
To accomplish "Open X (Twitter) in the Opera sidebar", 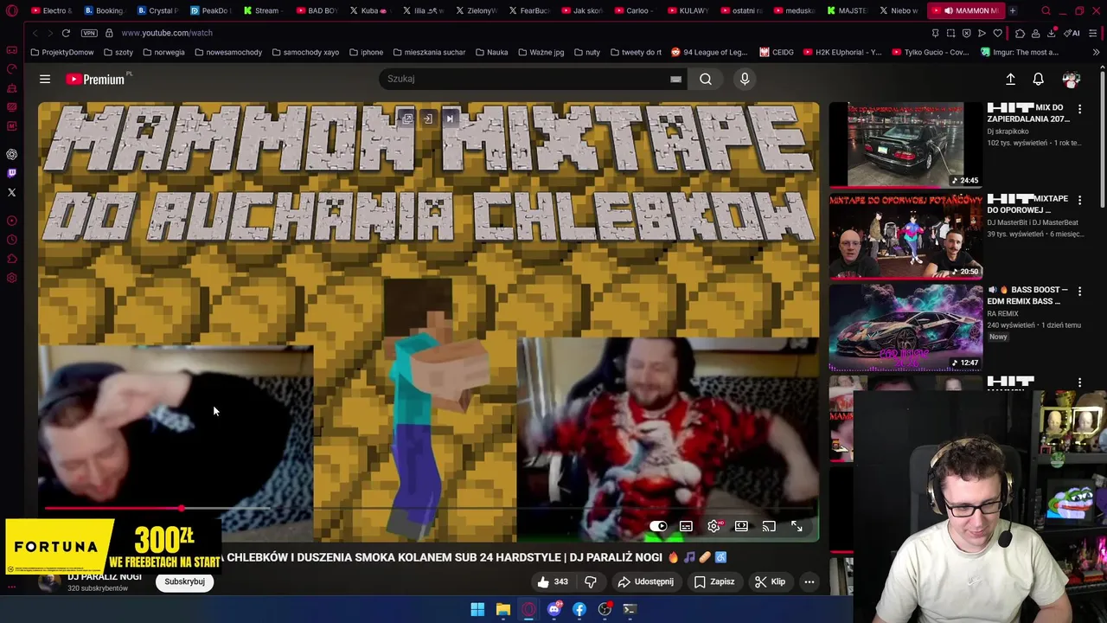I will tap(12, 192).
